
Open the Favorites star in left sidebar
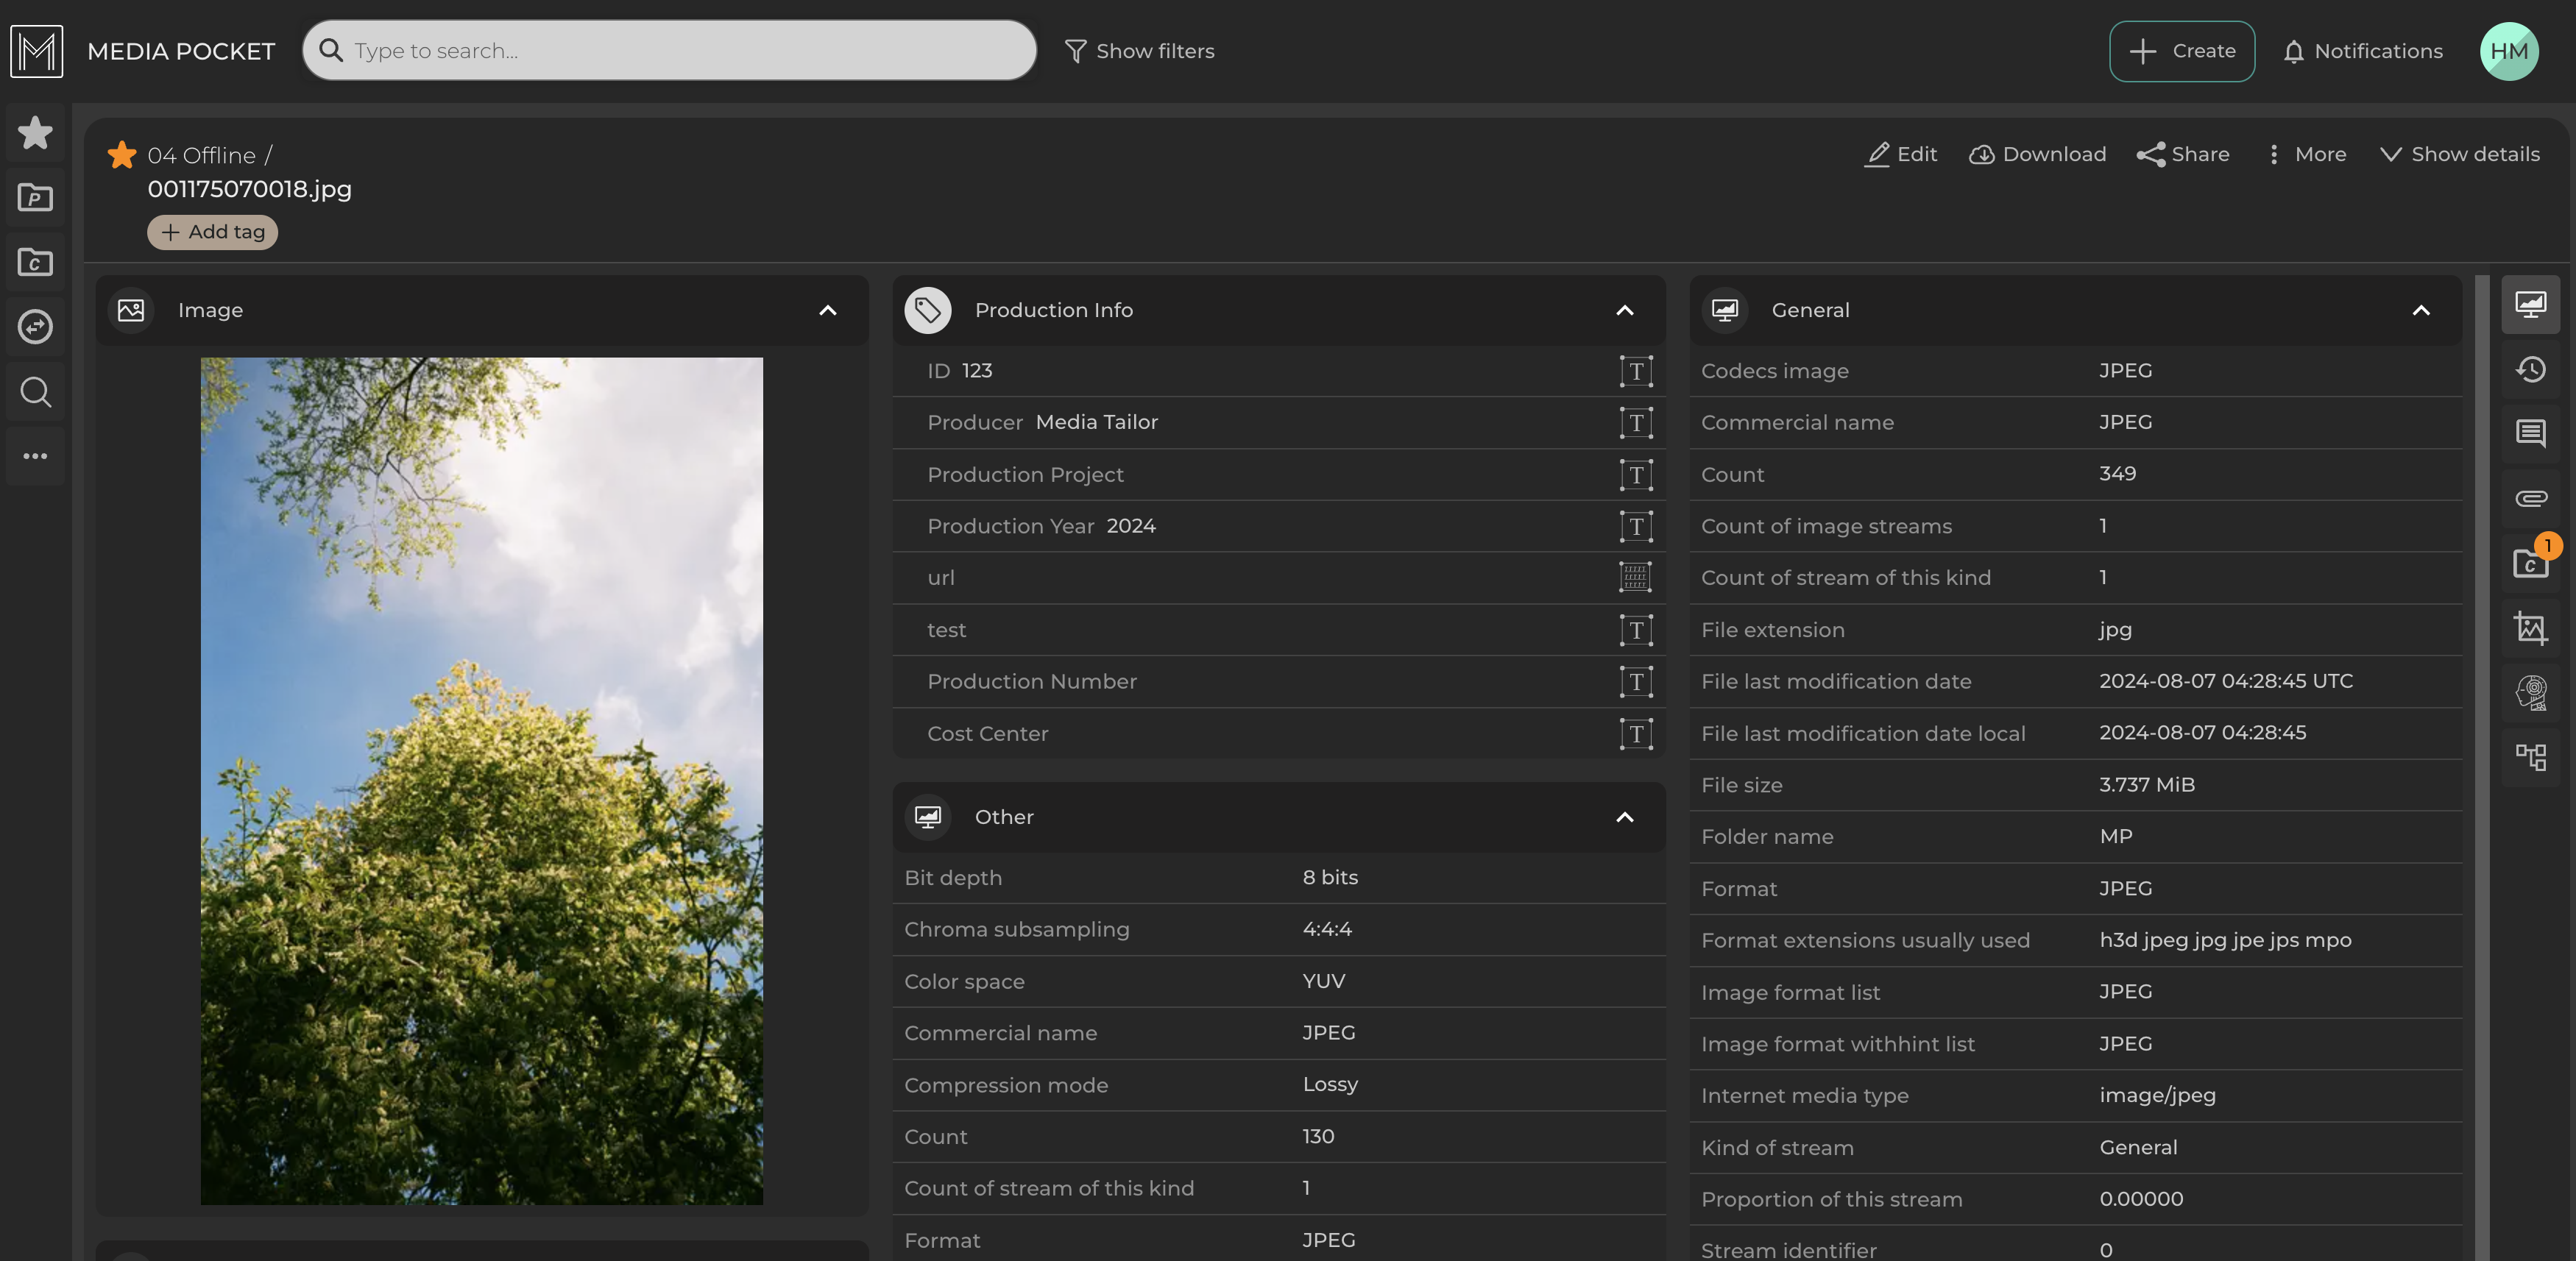click(35, 132)
